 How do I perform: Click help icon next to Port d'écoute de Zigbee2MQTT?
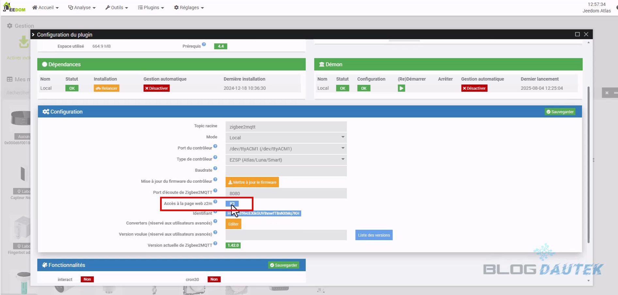(215, 191)
